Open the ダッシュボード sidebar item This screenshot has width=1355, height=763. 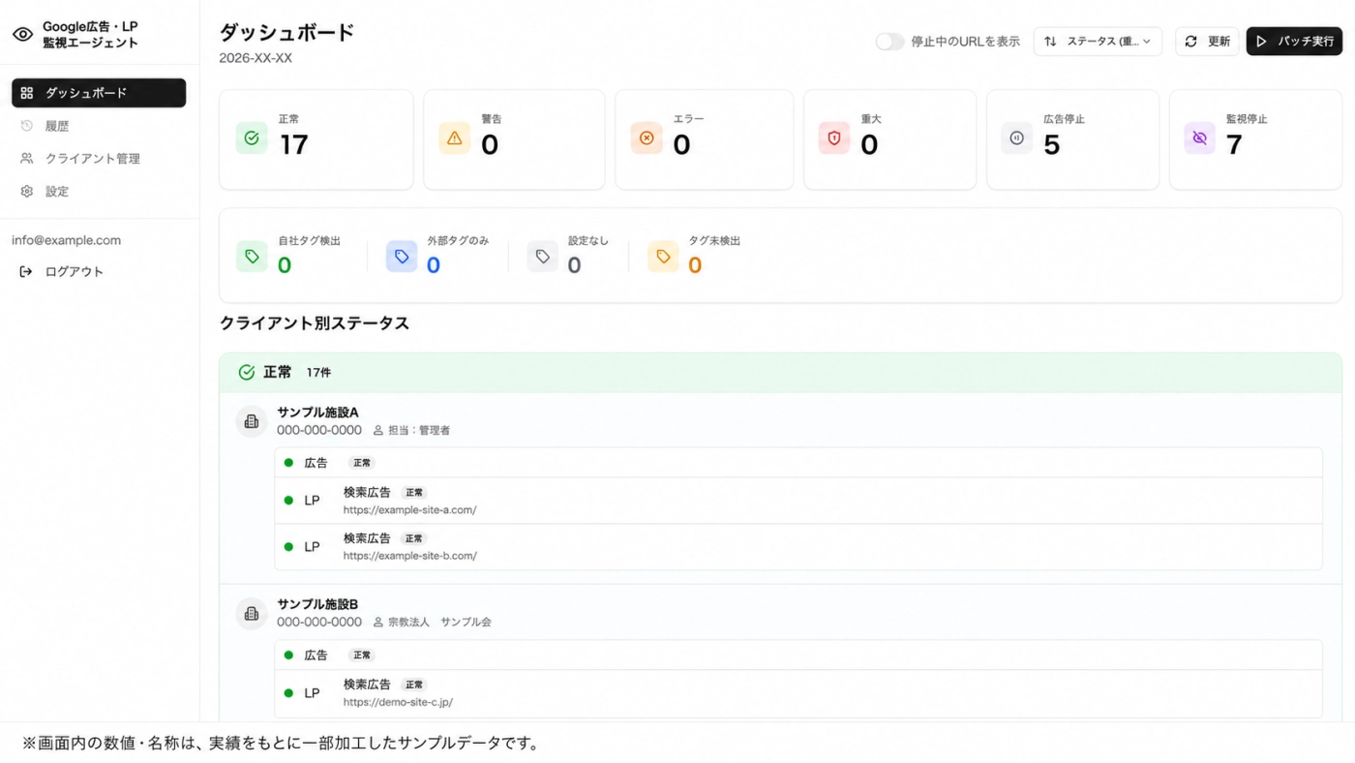click(99, 93)
